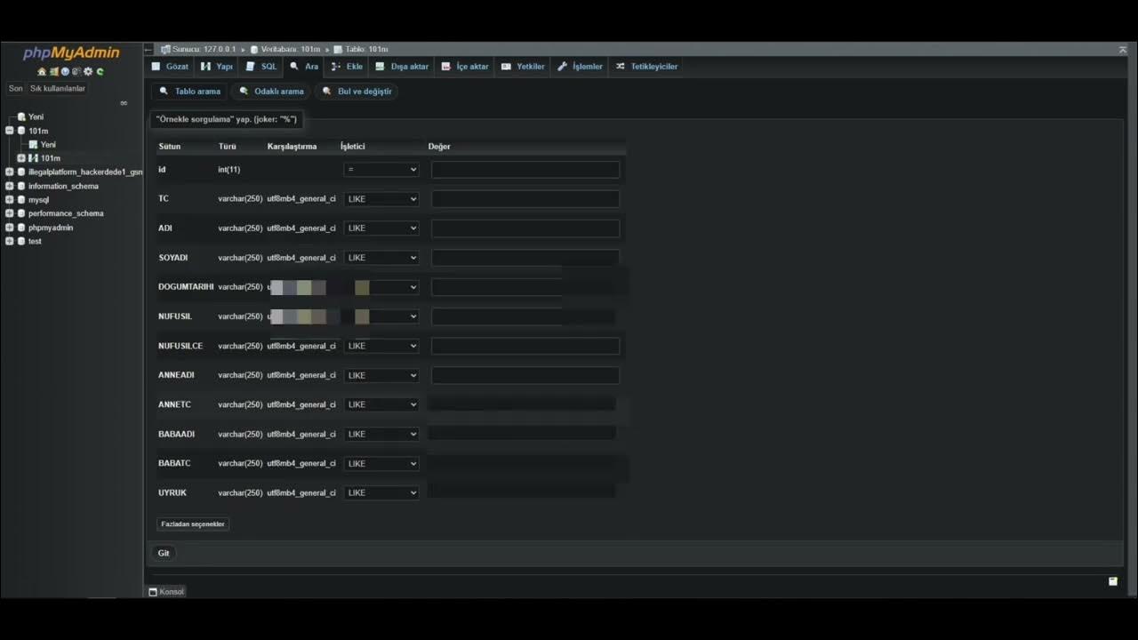The height and width of the screenshot is (640, 1138).
Task: Click database icon beside phpmyadmin
Action: click(x=21, y=228)
